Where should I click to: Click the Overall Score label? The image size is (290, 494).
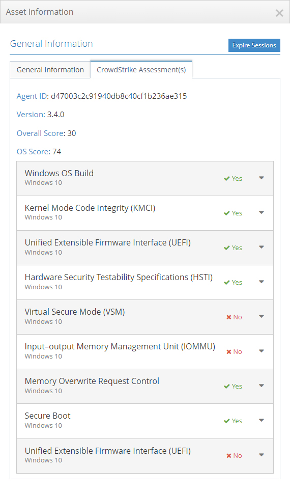pyautogui.click(x=40, y=133)
